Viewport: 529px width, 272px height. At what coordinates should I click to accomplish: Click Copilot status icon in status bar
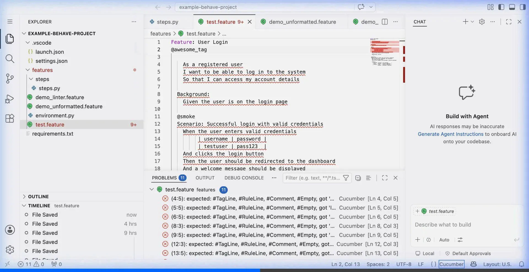(473, 264)
